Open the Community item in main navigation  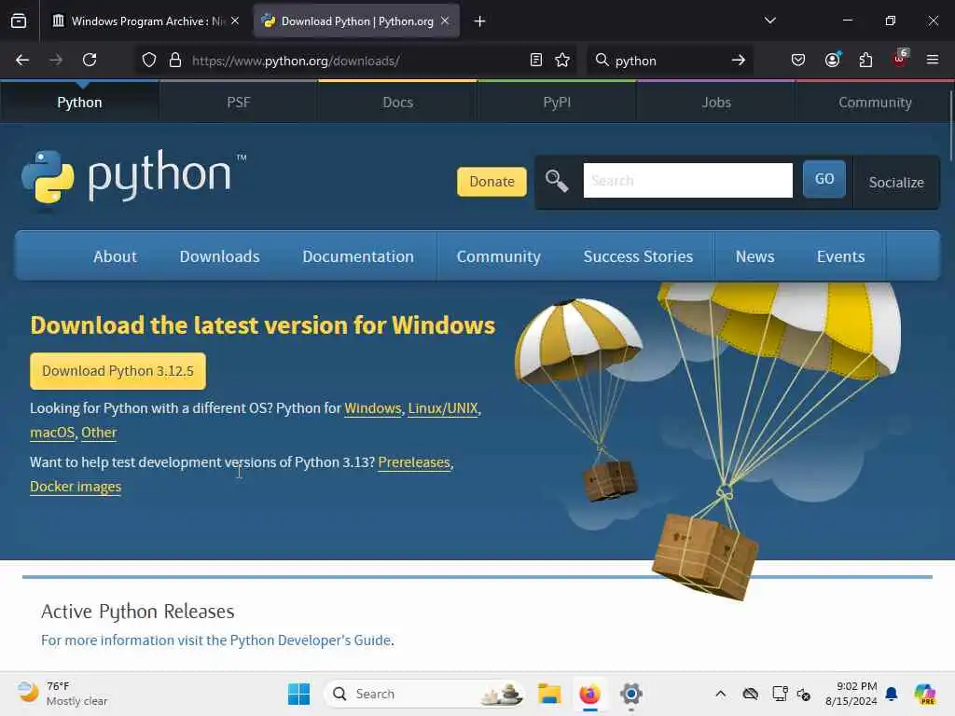coord(498,256)
